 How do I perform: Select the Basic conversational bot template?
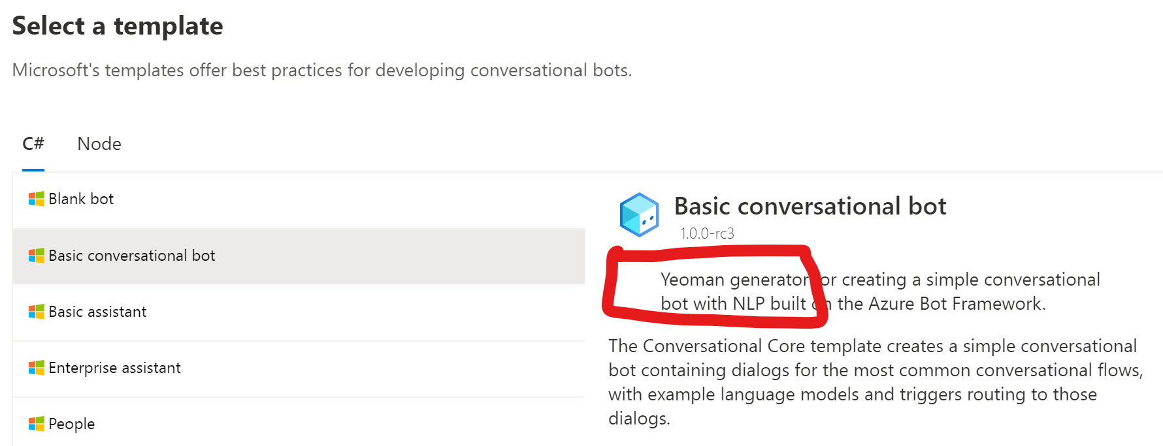[x=131, y=256]
